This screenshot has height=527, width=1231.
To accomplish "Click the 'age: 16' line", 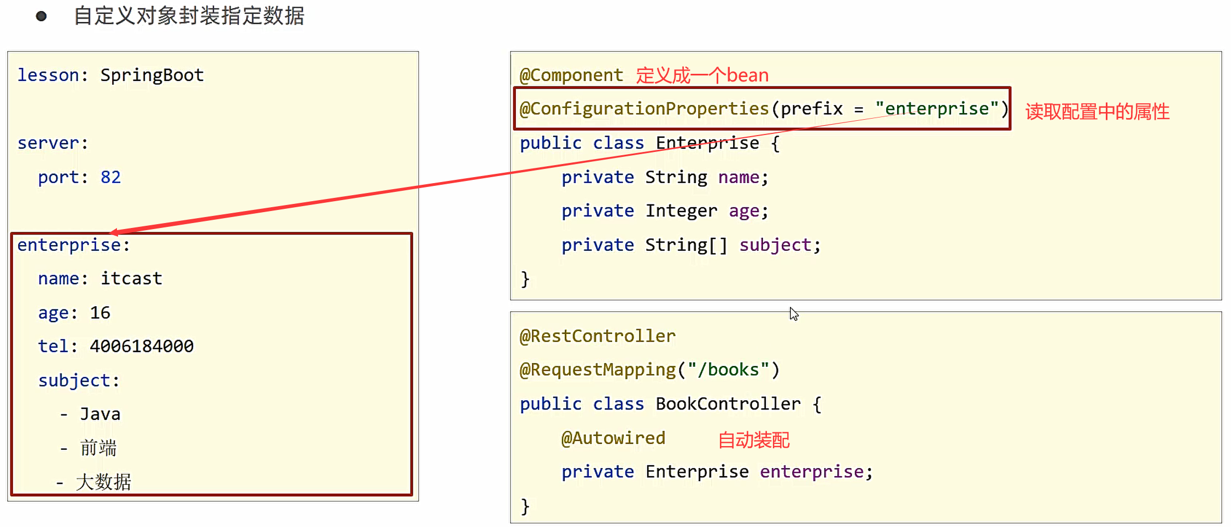I will point(74,313).
